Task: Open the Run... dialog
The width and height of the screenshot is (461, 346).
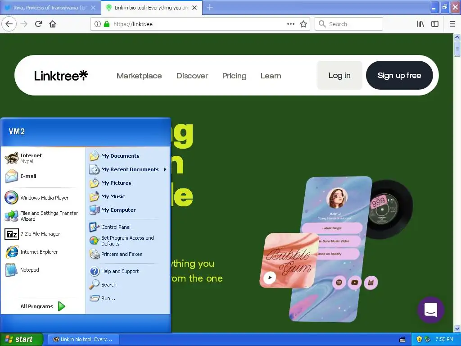Action: (128, 298)
